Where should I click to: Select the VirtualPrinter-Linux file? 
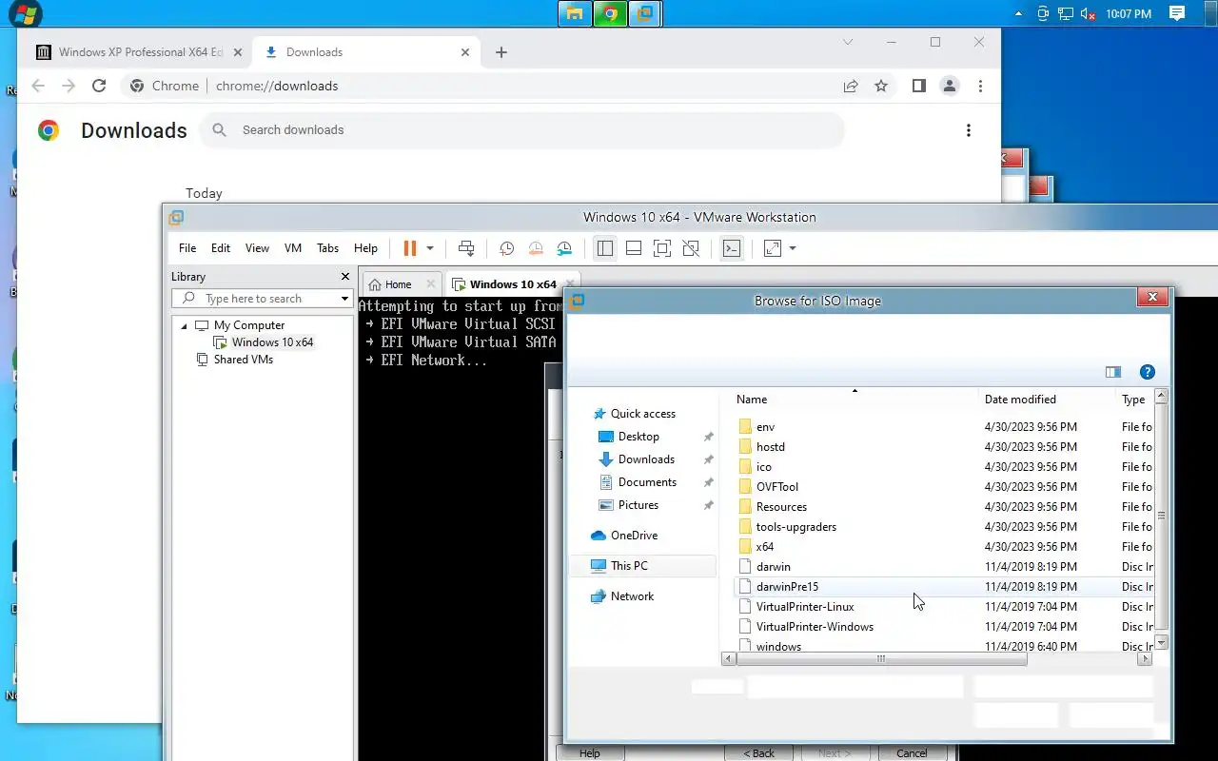(x=804, y=607)
